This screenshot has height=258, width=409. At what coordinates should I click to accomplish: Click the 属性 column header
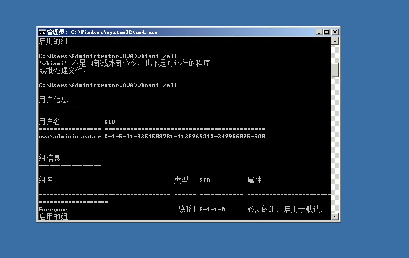pos(254,180)
